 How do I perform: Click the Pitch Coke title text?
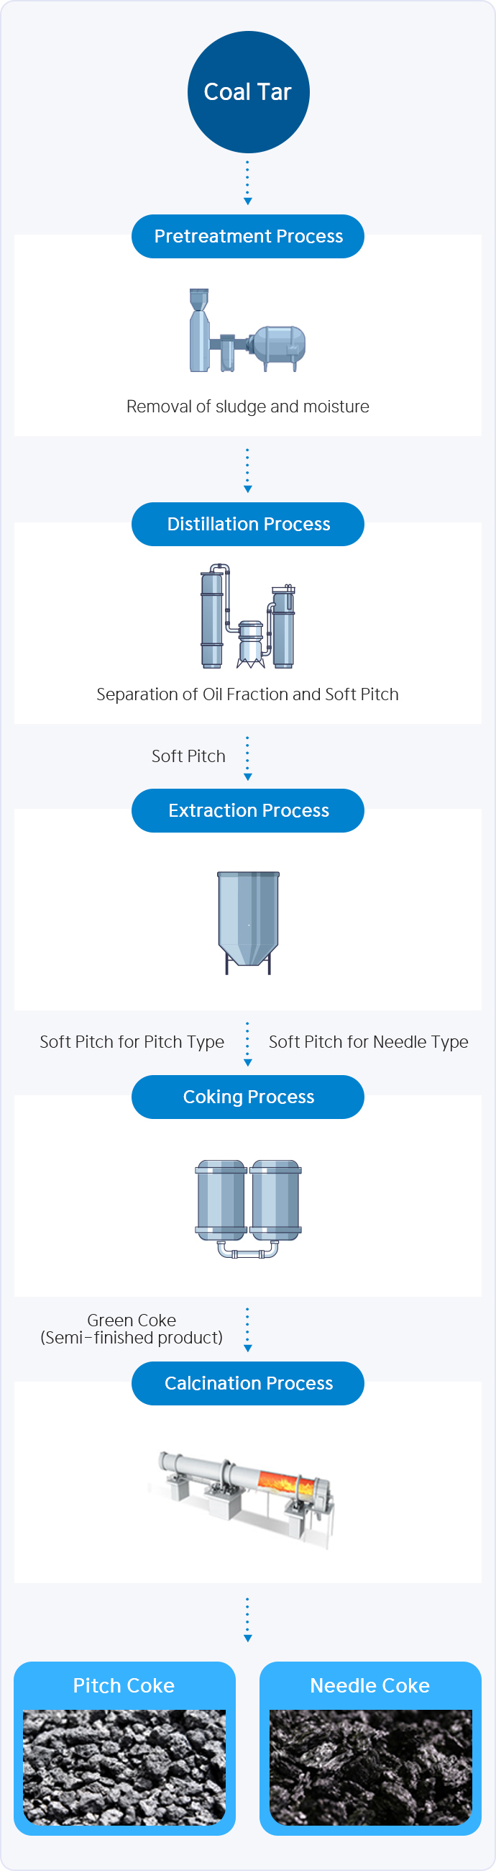click(124, 1685)
